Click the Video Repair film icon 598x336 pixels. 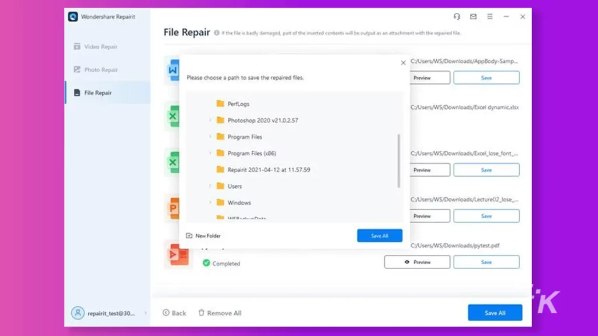pyautogui.click(x=77, y=47)
